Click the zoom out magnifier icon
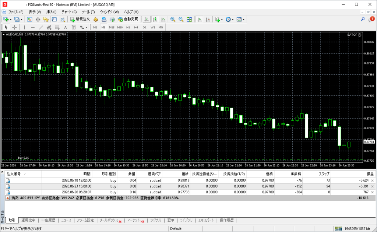The width and height of the screenshot is (377, 232). tap(181, 20)
